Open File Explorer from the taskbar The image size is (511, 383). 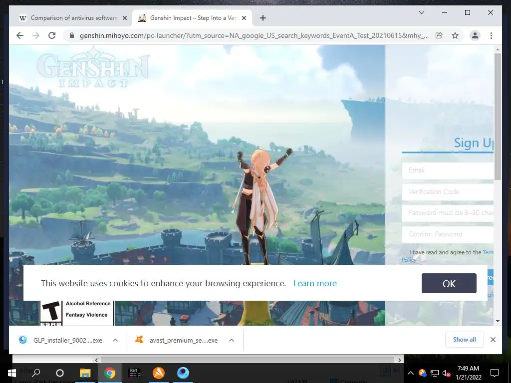pos(85,373)
